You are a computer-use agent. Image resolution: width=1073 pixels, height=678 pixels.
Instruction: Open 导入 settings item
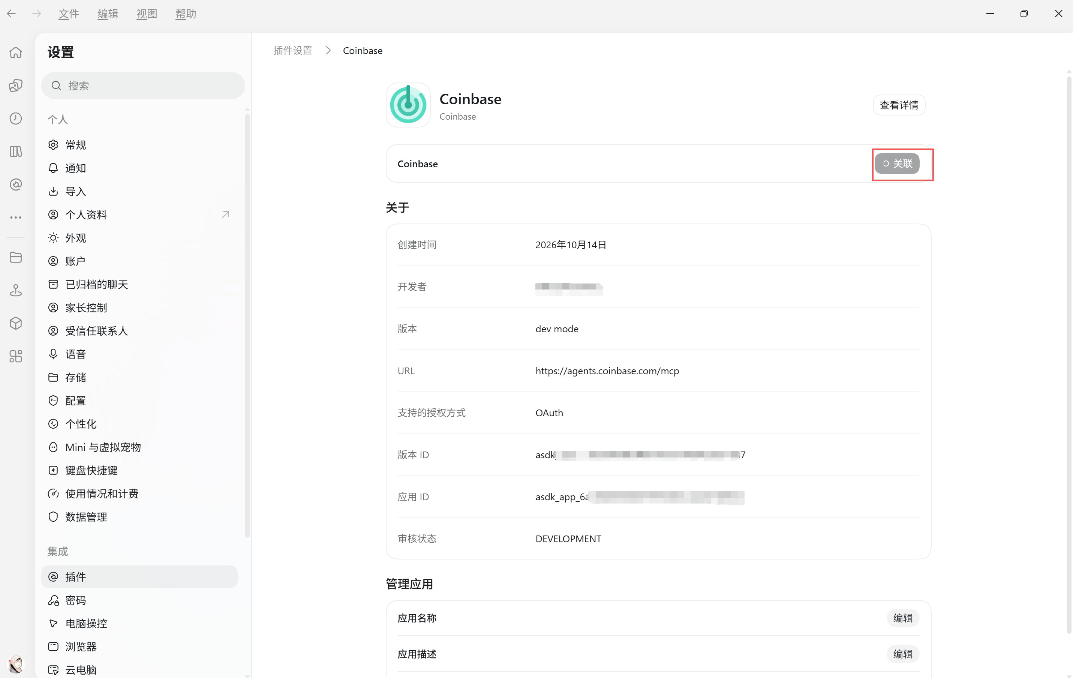point(139,191)
